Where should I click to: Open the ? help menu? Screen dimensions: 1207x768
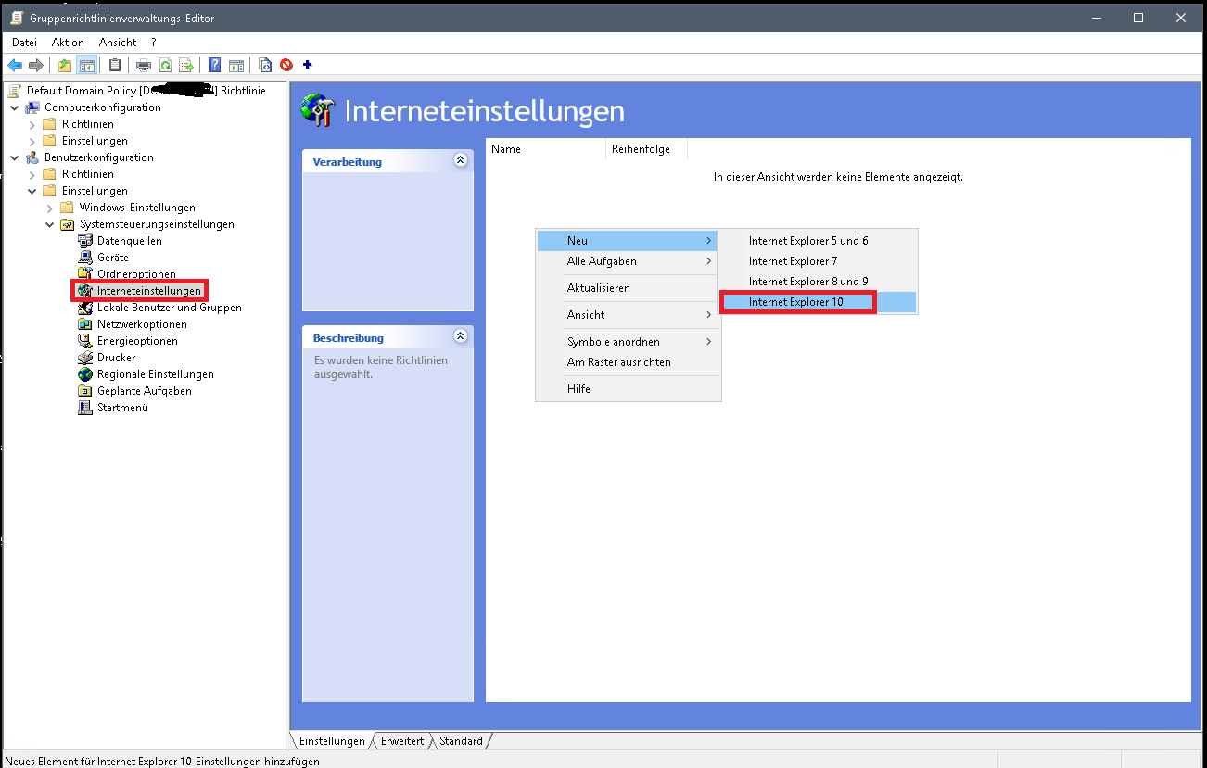pyautogui.click(x=153, y=43)
